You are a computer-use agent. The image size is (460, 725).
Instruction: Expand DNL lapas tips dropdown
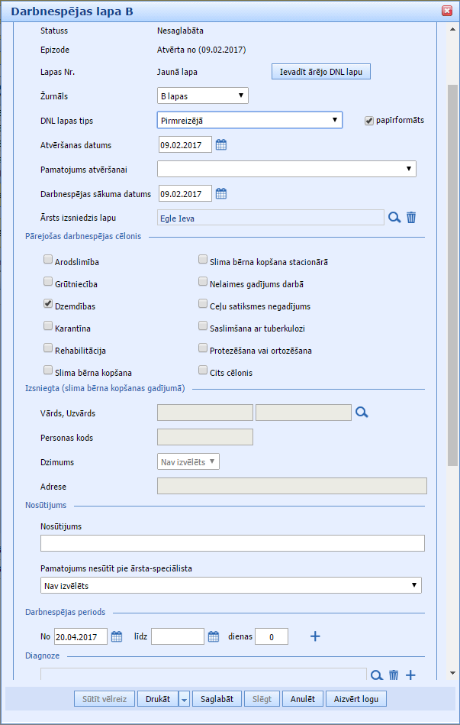click(249, 120)
